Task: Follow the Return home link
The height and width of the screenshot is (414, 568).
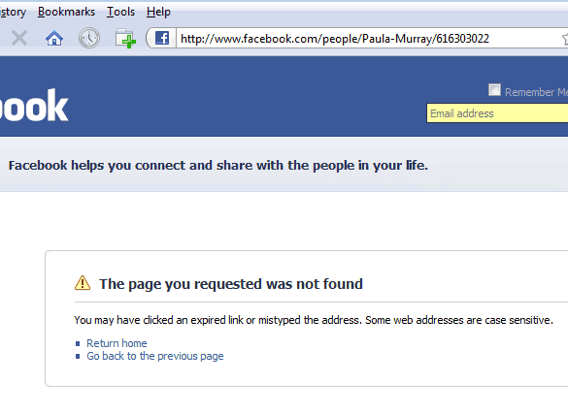Action: point(117,343)
